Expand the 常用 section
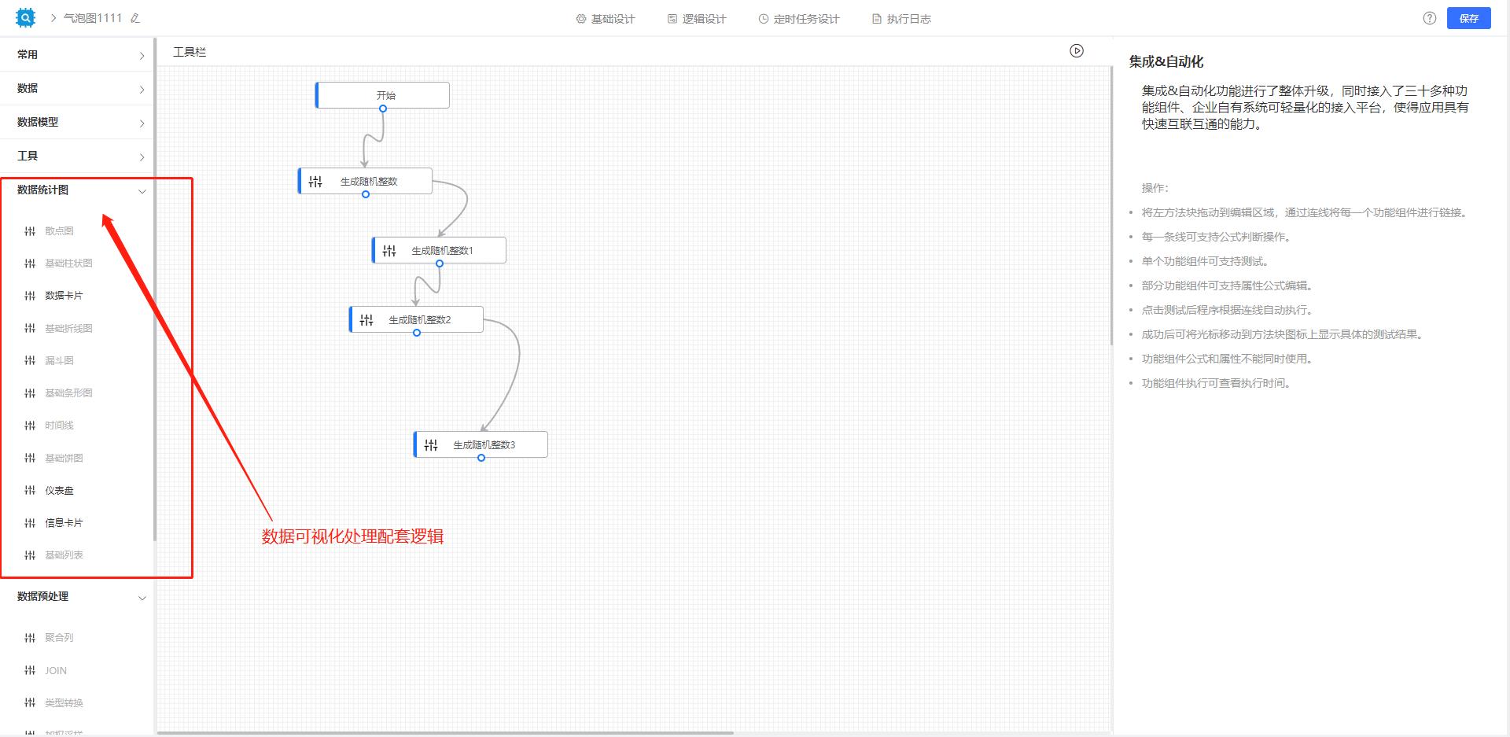 [x=76, y=55]
